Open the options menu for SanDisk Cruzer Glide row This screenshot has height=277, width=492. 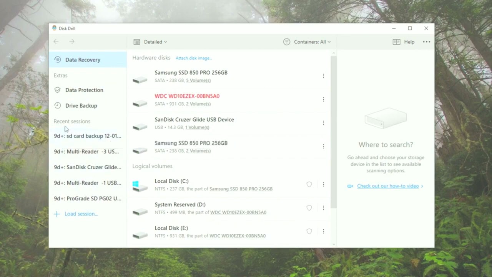click(323, 123)
